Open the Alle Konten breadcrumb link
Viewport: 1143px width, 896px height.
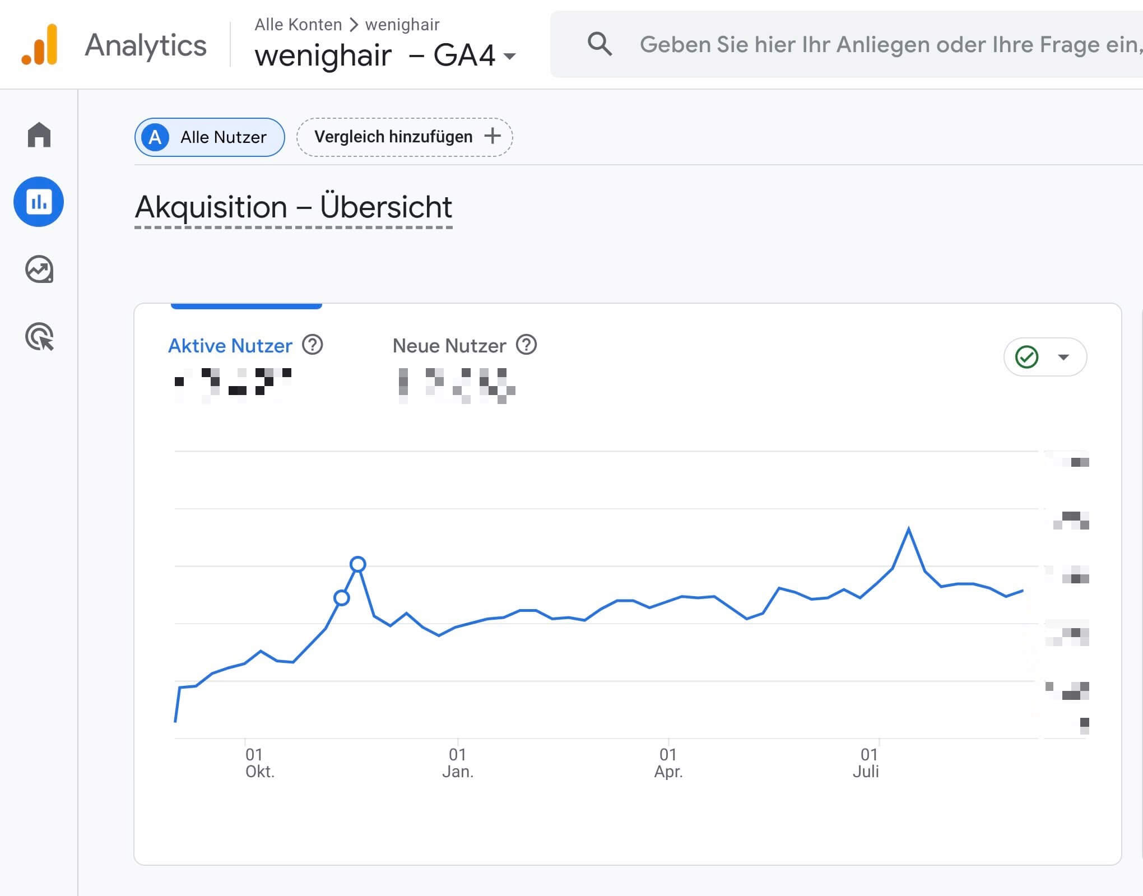298,24
